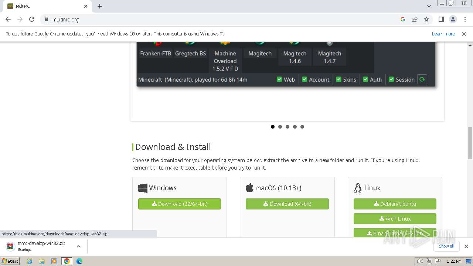Image resolution: width=473 pixels, height=266 pixels.
Task: Go forward in browser history
Action: 20,19
